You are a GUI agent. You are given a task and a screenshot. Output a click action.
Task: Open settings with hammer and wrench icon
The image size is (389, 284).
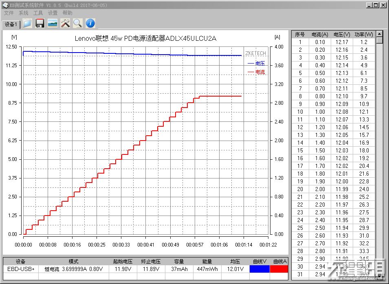pos(65,23)
